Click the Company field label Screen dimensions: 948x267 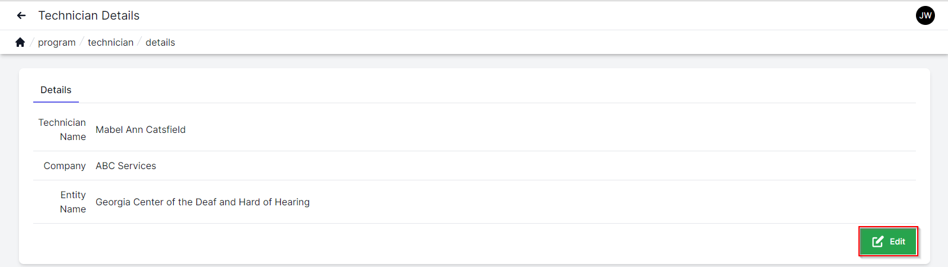[x=65, y=166]
